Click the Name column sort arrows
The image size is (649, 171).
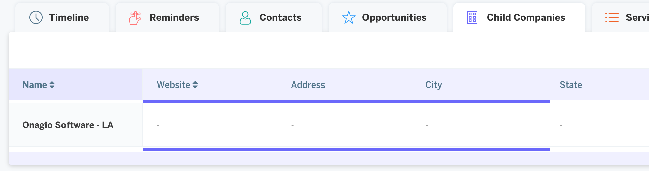(x=52, y=85)
